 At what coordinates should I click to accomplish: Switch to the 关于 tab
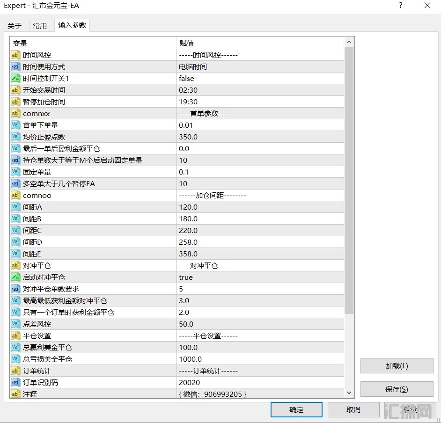tap(15, 26)
